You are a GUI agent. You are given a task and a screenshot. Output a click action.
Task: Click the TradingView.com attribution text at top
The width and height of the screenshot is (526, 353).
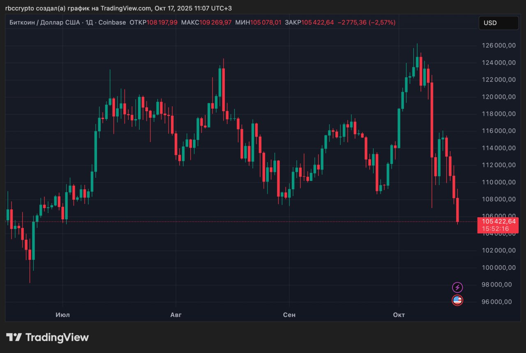click(126, 8)
